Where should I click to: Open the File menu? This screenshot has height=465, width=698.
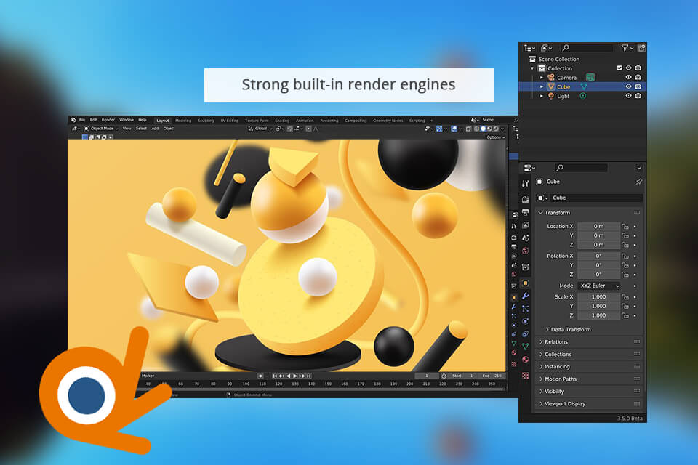click(82, 120)
